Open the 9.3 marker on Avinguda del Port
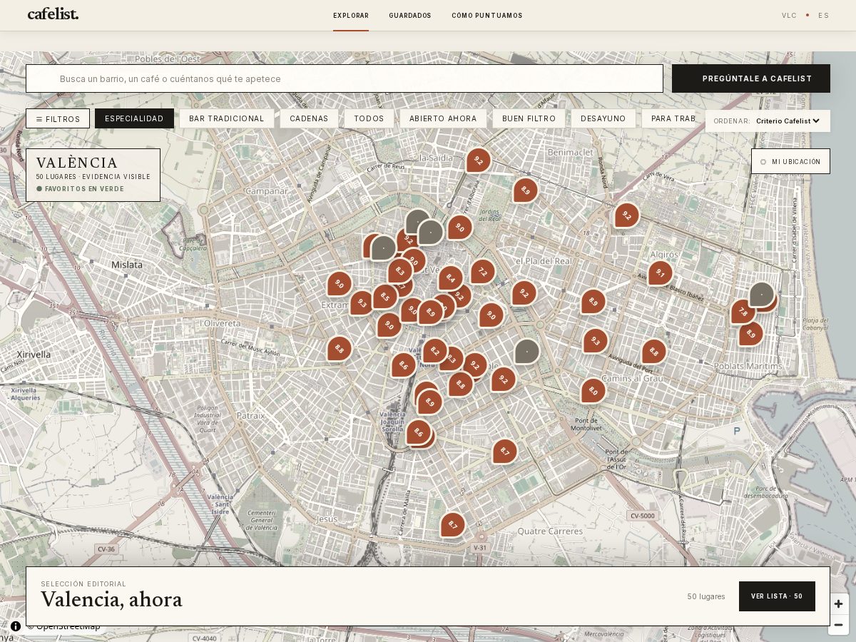 tap(595, 341)
